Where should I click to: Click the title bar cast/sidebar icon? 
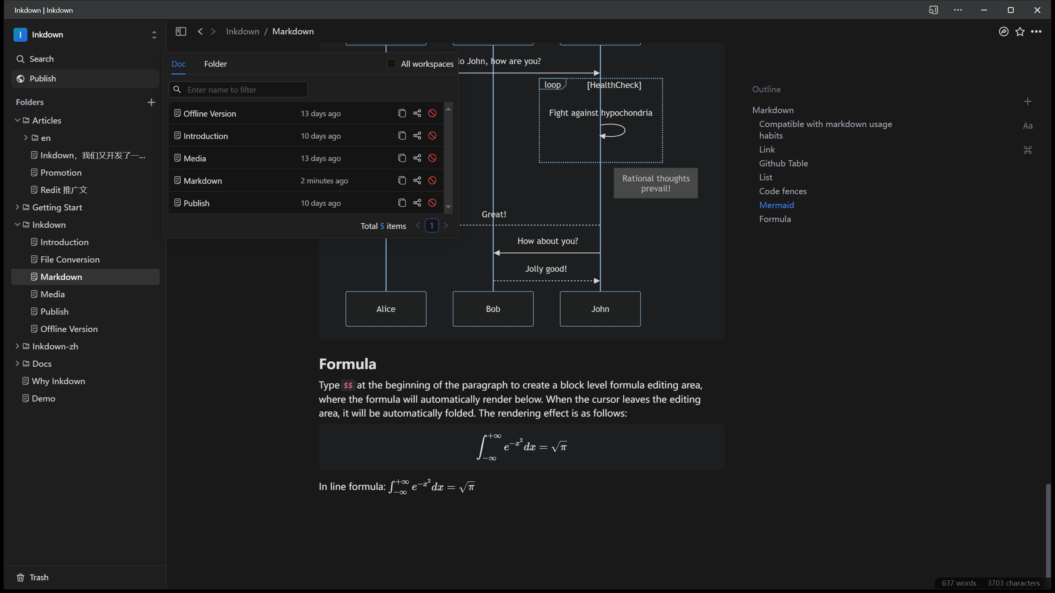(933, 10)
